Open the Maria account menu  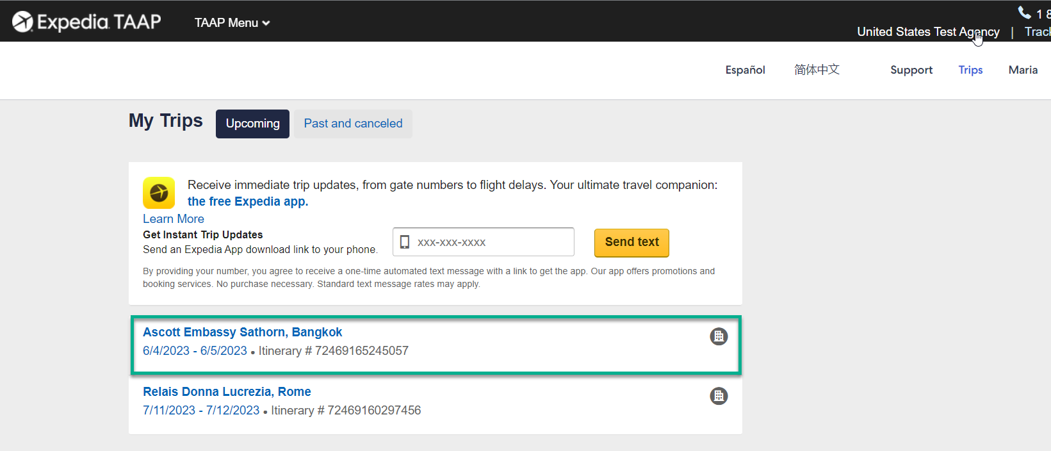[1023, 70]
